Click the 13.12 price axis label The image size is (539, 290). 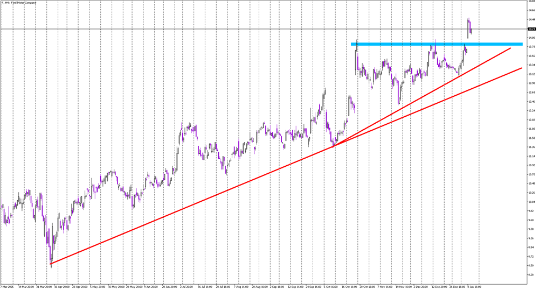click(531, 74)
